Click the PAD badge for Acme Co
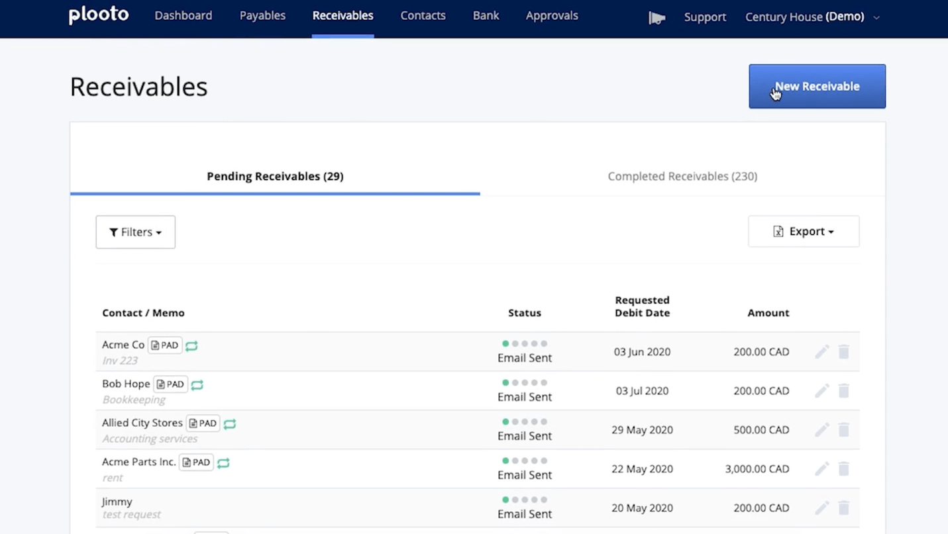This screenshot has width=948, height=534. pyautogui.click(x=165, y=345)
